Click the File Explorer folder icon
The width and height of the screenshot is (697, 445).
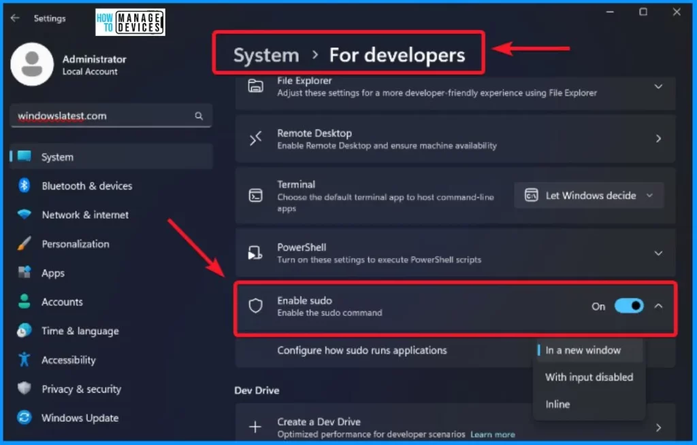tap(256, 86)
